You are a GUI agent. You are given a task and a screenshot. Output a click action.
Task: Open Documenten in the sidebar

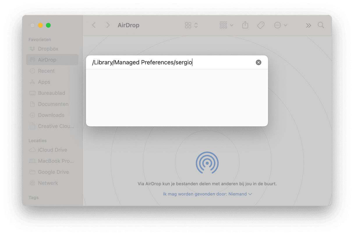pos(52,104)
